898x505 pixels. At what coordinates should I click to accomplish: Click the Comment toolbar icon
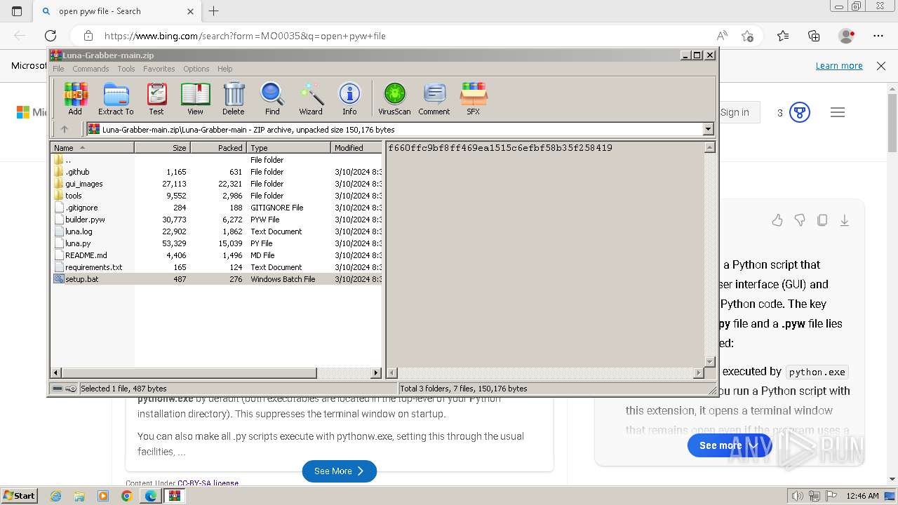pyautogui.click(x=434, y=98)
